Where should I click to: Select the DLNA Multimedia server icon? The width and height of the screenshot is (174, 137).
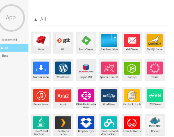(86, 96)
